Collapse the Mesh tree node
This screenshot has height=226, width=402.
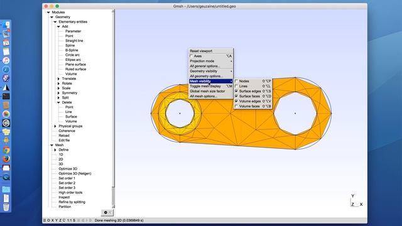coord(52,145)
